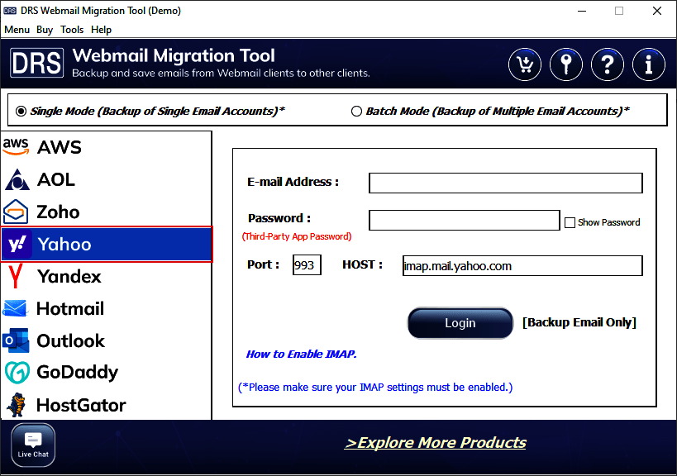Switch to Batch Mode radio button
This screenshot has height=476, width=677.
(x=356, y=111)
